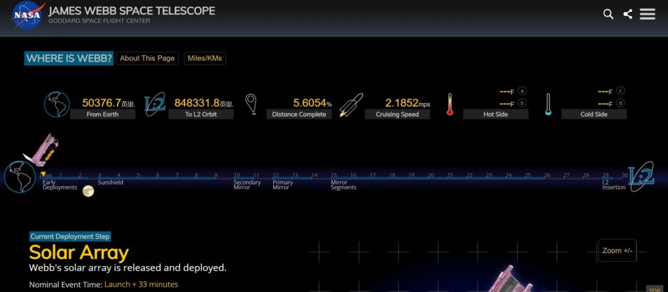Click the Earth icon at timeline start
The image size is (668, 292).
coord(20,177)
